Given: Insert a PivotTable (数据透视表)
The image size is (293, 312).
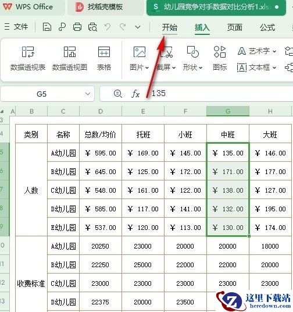Looking at the screenshot, I should click(28, 58).
